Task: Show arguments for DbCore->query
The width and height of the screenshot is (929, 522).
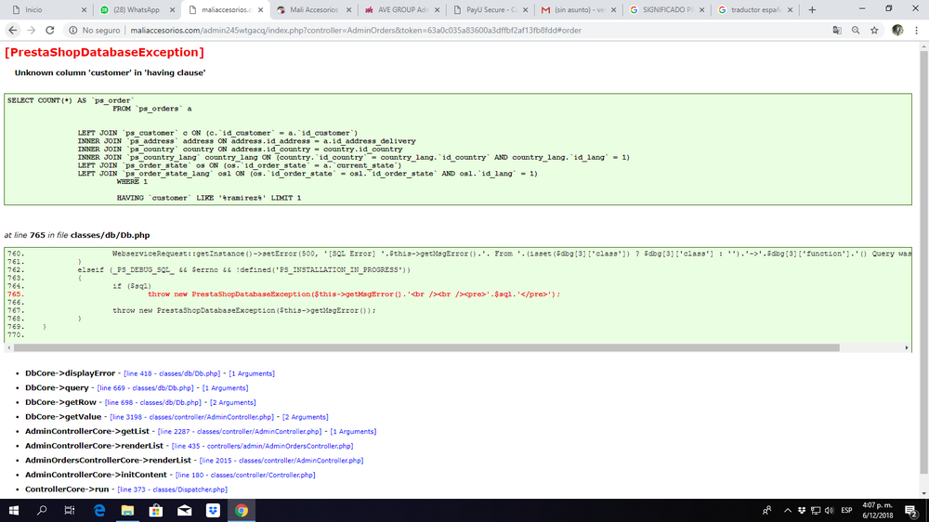Action: [225, 388]
